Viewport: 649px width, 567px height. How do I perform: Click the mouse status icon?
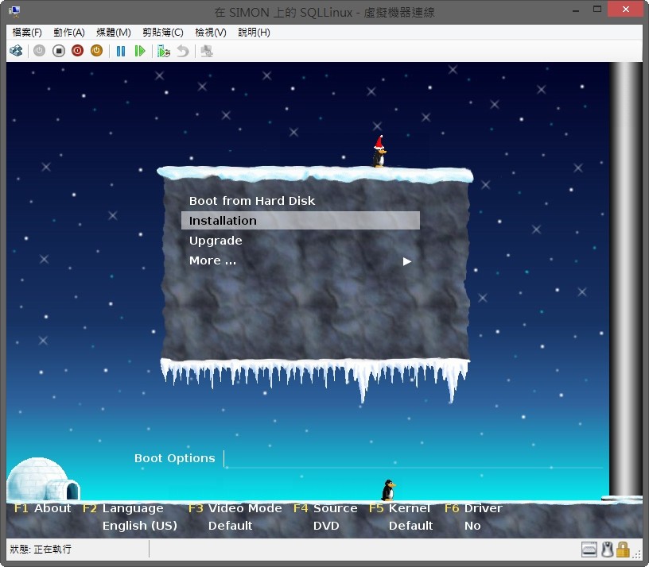tap(607, 550)
